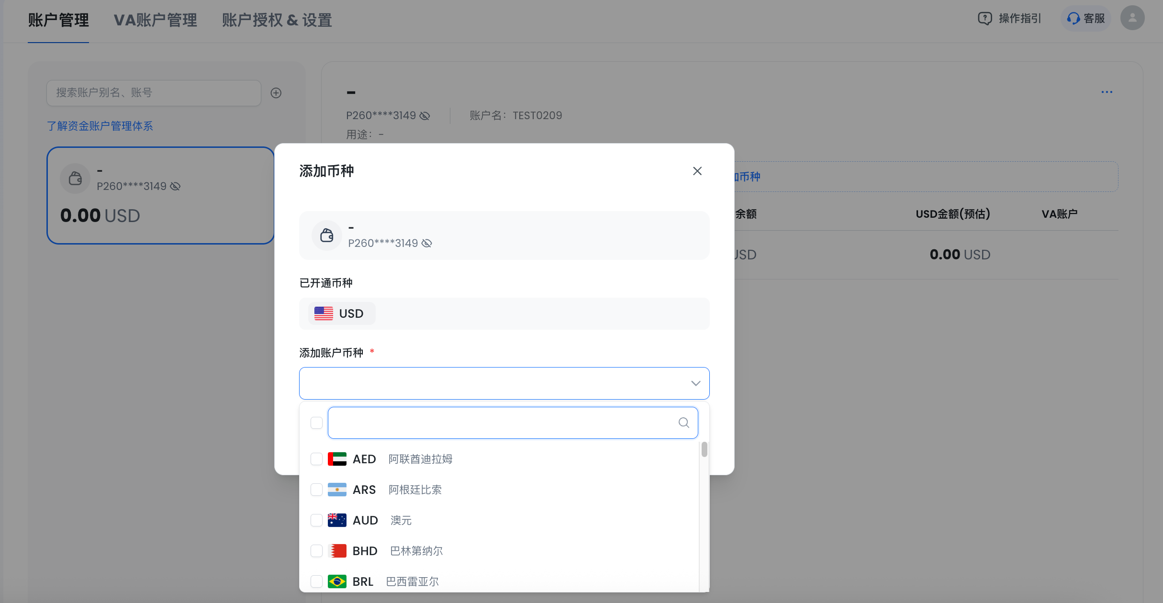Click the BRL currency code

(363, 581)
